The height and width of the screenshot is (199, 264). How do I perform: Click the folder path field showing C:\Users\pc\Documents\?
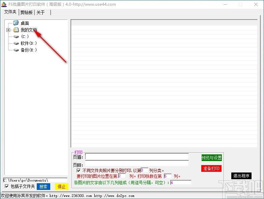coord(35,180)
